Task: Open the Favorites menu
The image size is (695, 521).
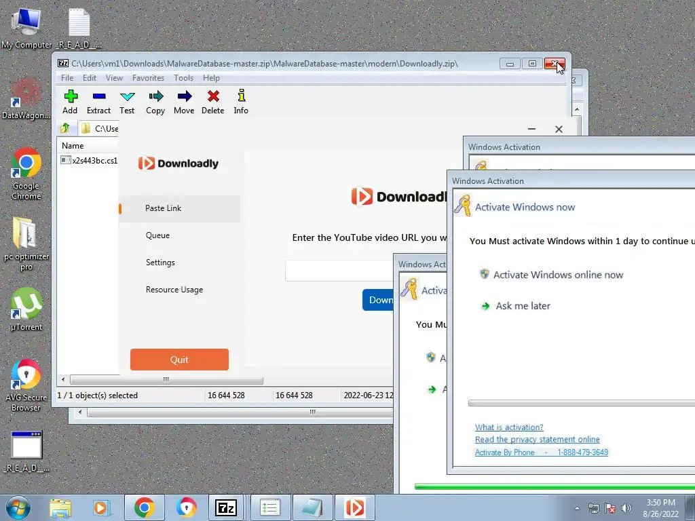Action: [148, 78]
